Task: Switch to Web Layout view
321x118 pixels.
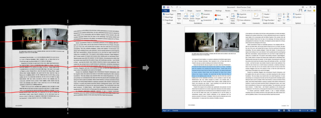Action: click(x=289, y=111)
